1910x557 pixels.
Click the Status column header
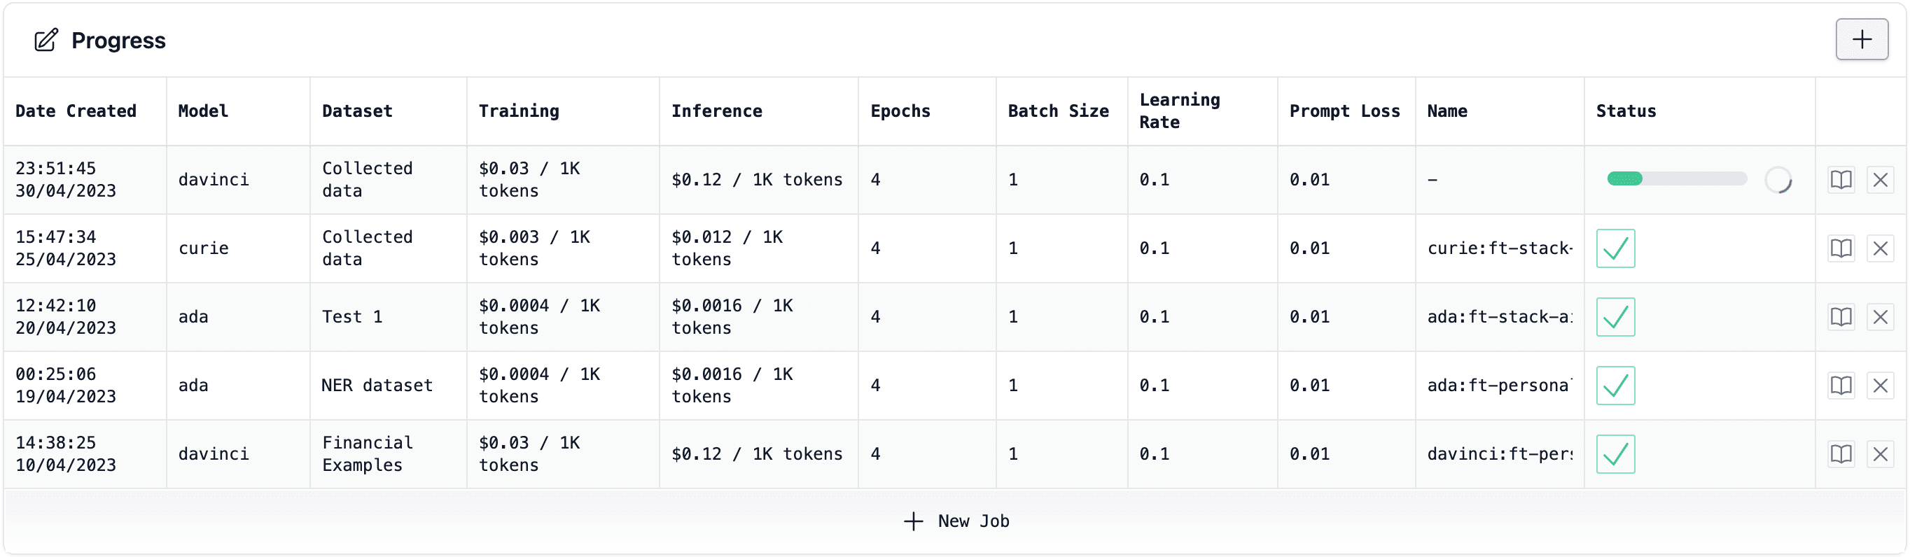click(1625, 111)
